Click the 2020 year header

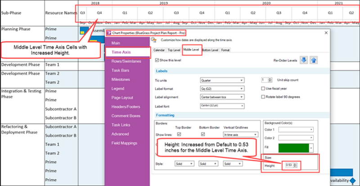(266, 3)
